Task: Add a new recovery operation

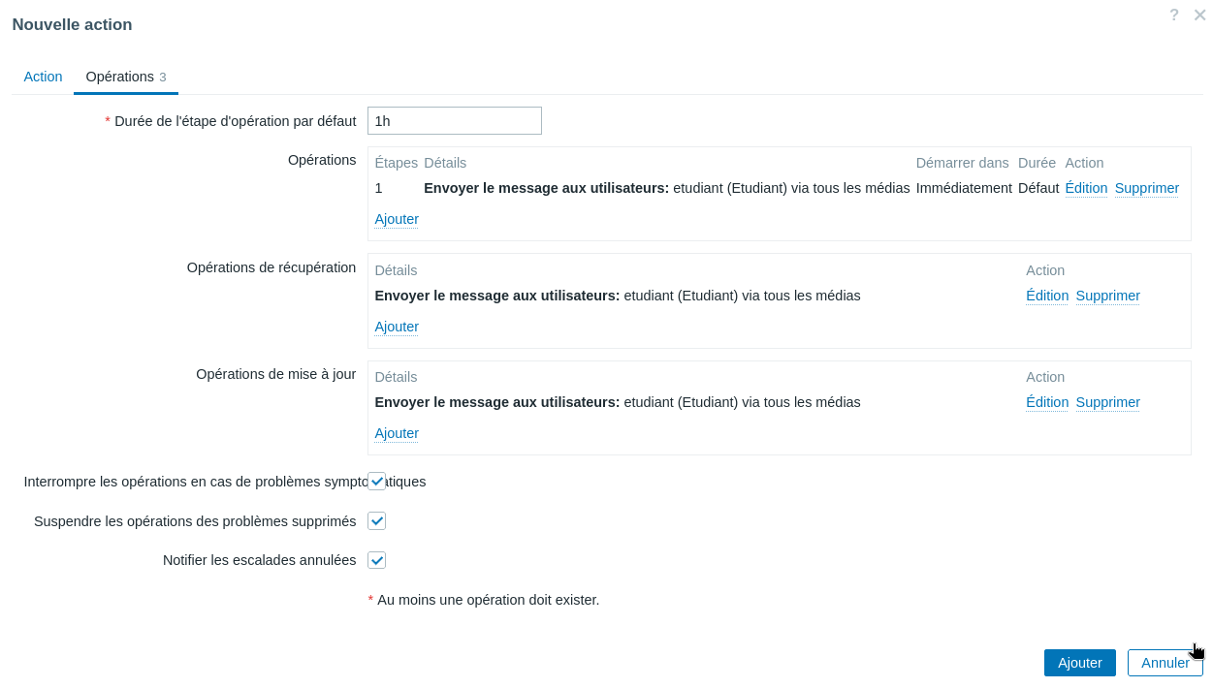Action: coord(397,327)
